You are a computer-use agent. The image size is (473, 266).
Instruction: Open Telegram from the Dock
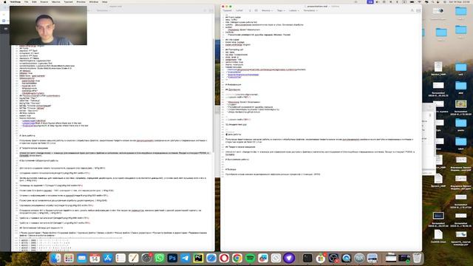coord(186,258)
